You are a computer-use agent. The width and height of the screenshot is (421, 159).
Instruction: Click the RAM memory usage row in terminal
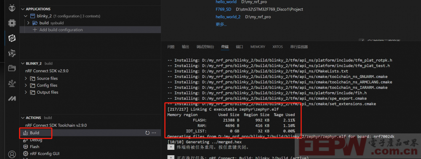pos(231,126)
